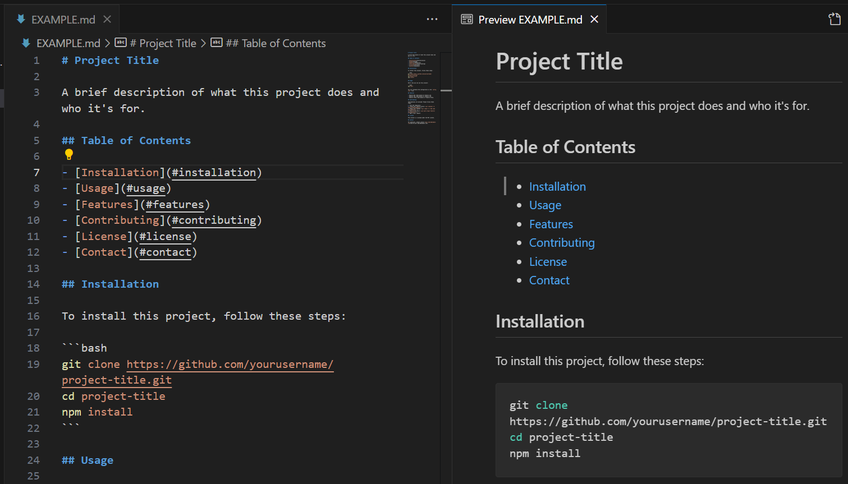
Task: Click the Show Source icon in the preview toolbar
Action: pyautogui.click(x=834, y=19)
